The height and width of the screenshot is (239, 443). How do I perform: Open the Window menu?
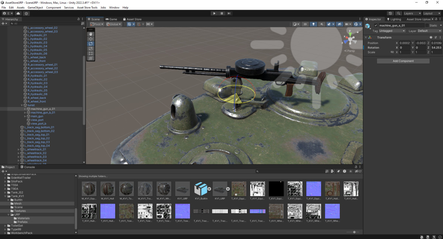(x=113, y=7)
